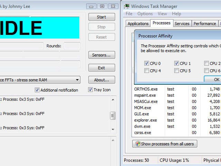The width and height of the screenshot is (221, 166).
Task: Maximize the ORTHOS window
Action: (102, 6)
